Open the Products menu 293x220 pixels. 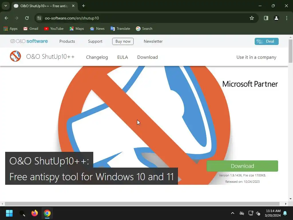tap(67, 41)
